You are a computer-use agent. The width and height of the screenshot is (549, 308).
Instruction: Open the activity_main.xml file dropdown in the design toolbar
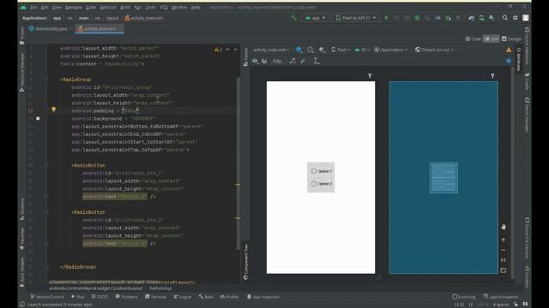click(271, 50)
